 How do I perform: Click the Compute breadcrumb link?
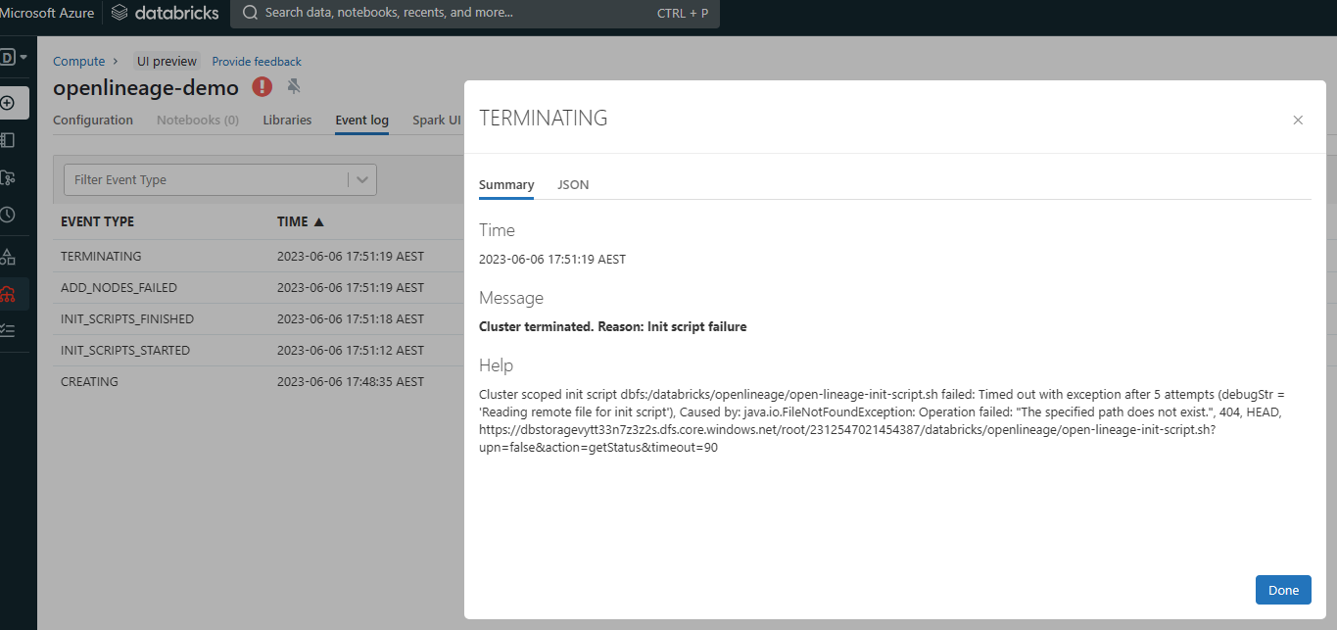click(x=78, y=61)
